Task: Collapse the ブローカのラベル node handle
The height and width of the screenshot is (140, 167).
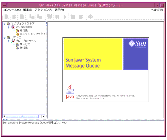Action: click(x=9, y=41)
